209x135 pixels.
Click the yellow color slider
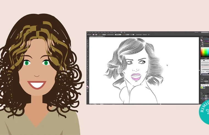click(207, 44)
